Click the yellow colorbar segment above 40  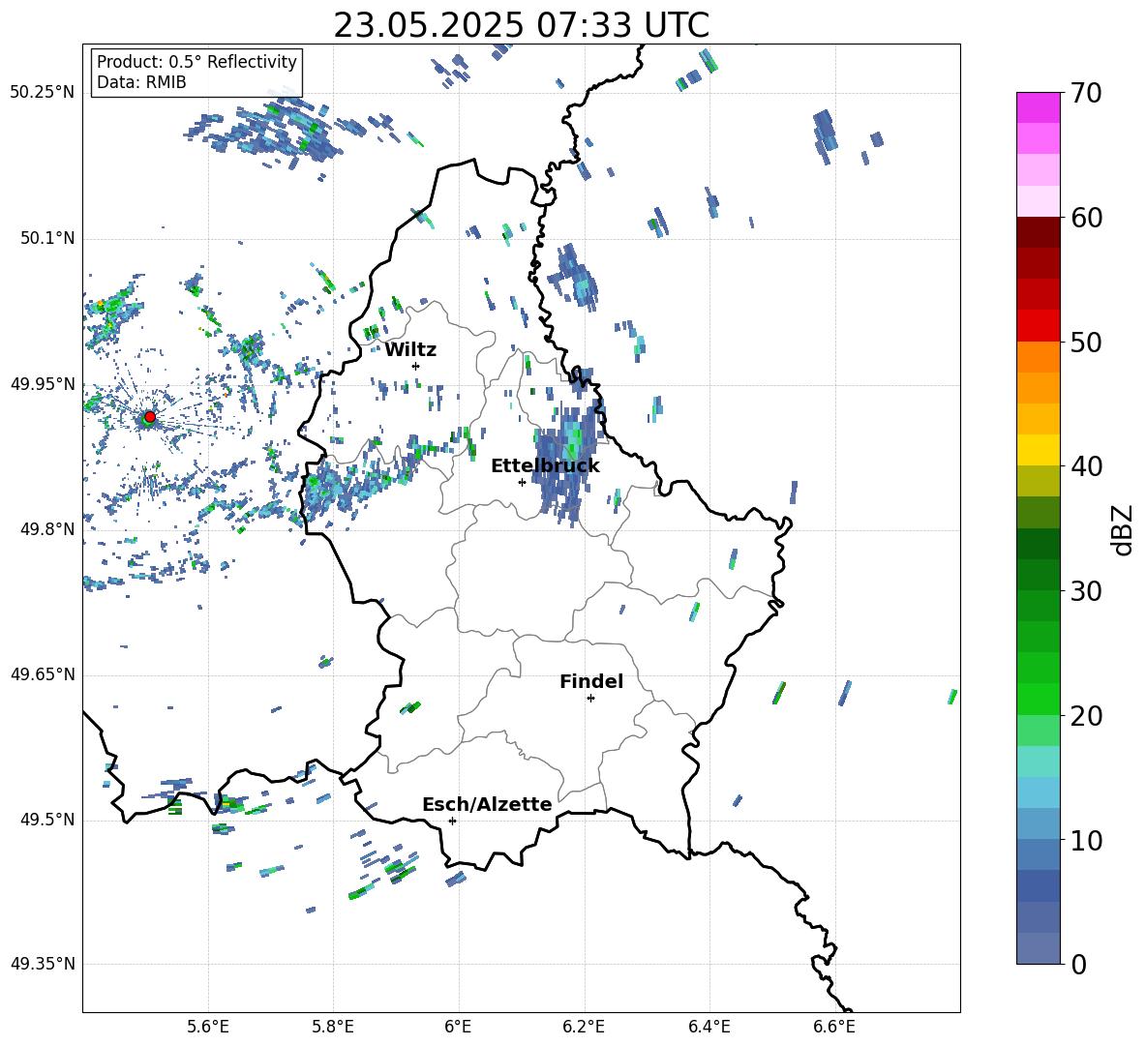pyautogui.click(x=1038, y=450)
